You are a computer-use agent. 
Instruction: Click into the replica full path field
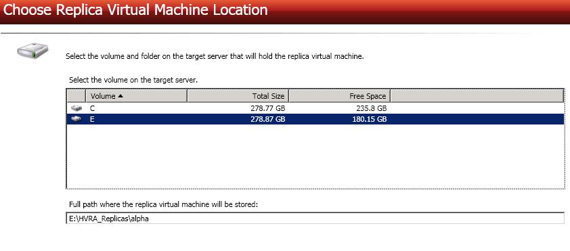point(315,219)
